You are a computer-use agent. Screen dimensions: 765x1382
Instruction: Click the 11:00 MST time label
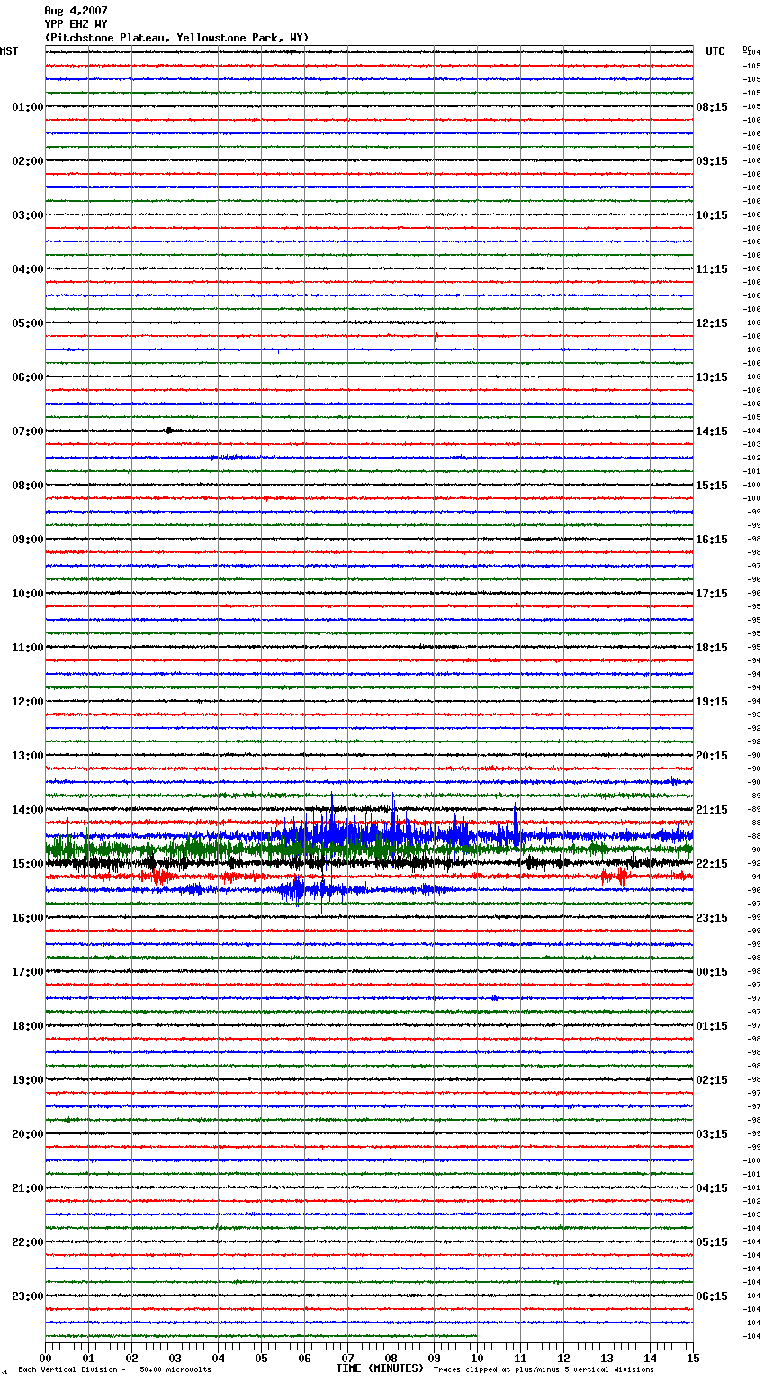pos(27,648)
